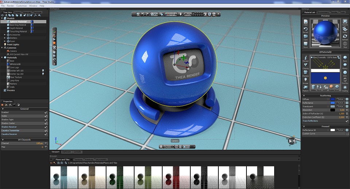Expand the Accessories tree node

5,35
